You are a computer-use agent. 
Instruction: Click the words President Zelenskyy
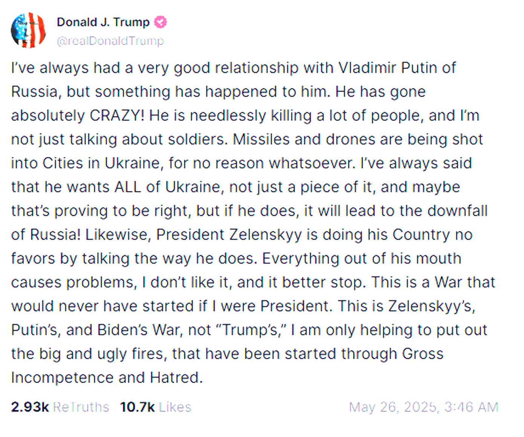229,235
